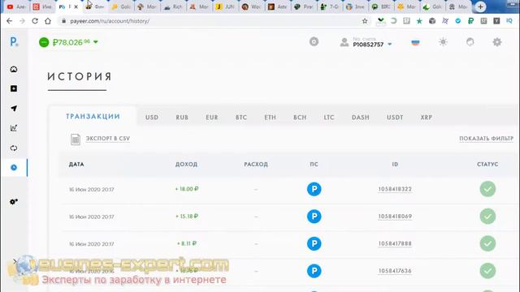Click the browser back arrow
The image size is (520, 292).
(9, 21)
